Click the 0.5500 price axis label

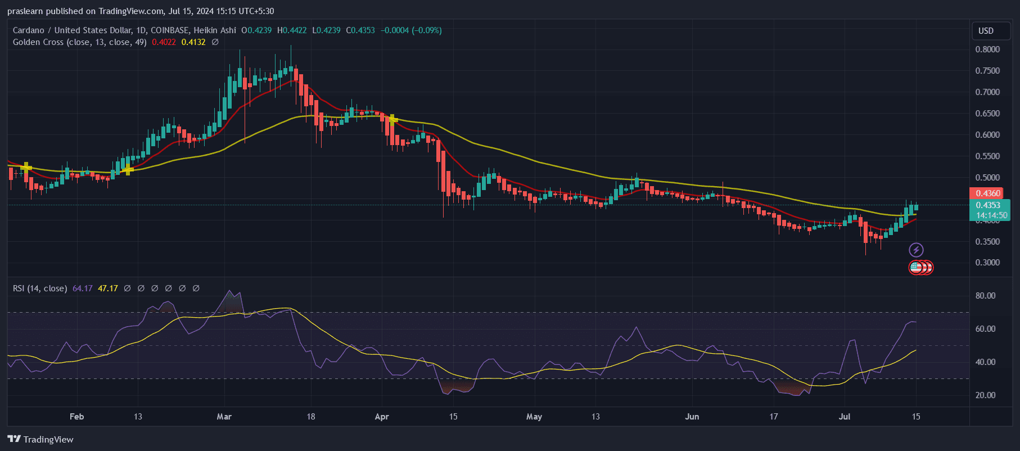click(987, 156)
